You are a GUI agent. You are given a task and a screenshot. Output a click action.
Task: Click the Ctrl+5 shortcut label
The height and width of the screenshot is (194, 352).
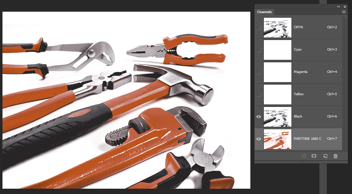click(332, 94)
